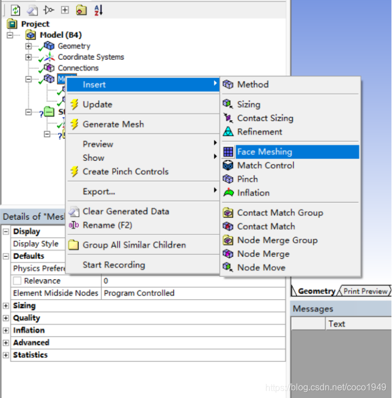Click the refresh tree toolbar icon

15,10
